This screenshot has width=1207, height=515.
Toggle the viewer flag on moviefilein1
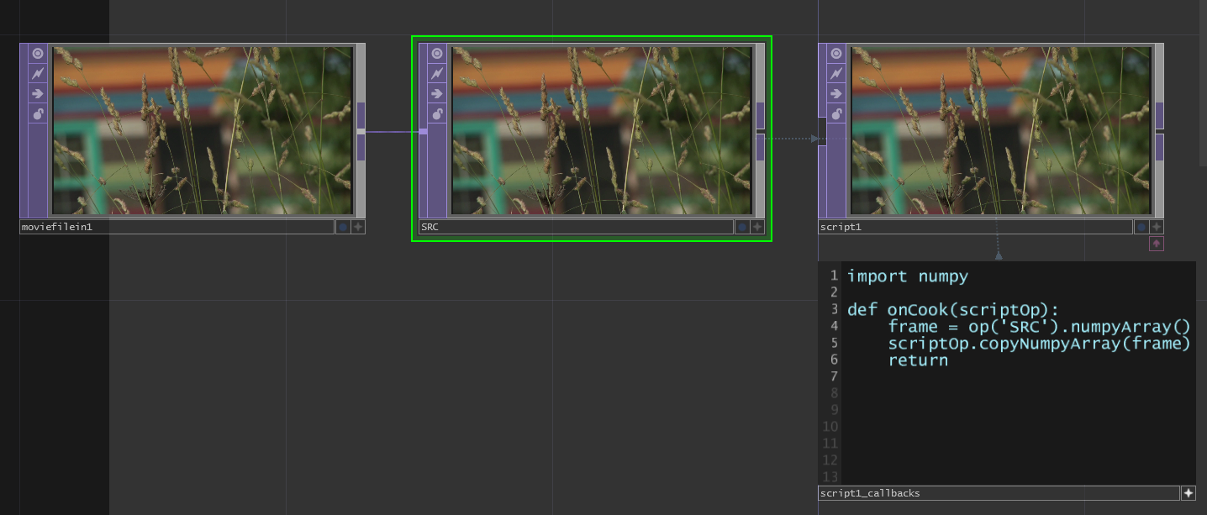pos(38,54)
